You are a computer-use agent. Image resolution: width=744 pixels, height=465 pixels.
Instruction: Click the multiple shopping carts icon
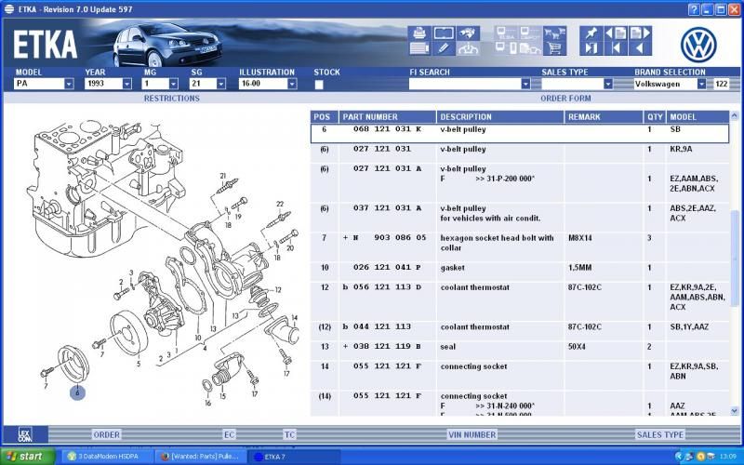554,33
